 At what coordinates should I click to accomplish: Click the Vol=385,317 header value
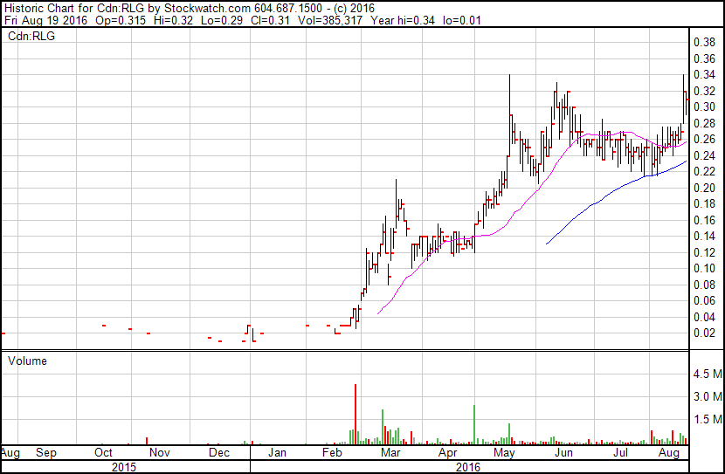329,20
